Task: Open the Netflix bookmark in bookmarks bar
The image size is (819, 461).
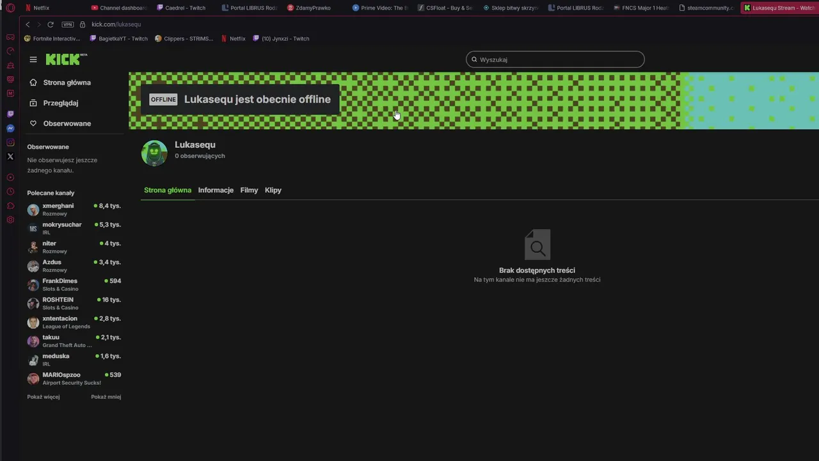Action: pos(234,38)
